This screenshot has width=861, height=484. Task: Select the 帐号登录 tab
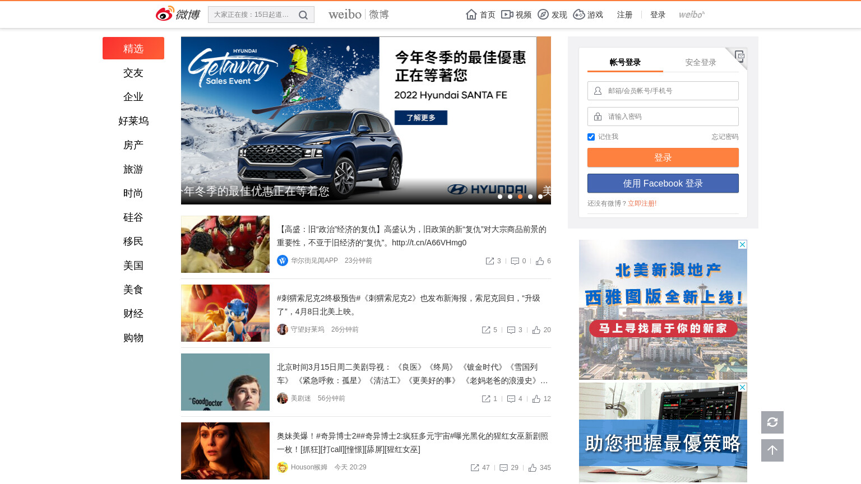coord(625,62)
